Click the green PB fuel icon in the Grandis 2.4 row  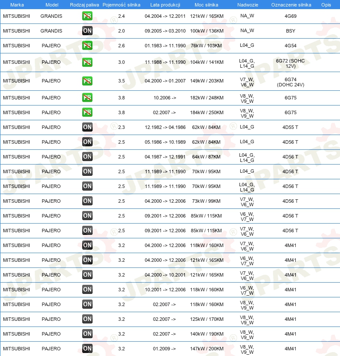[x=87, y=16]
